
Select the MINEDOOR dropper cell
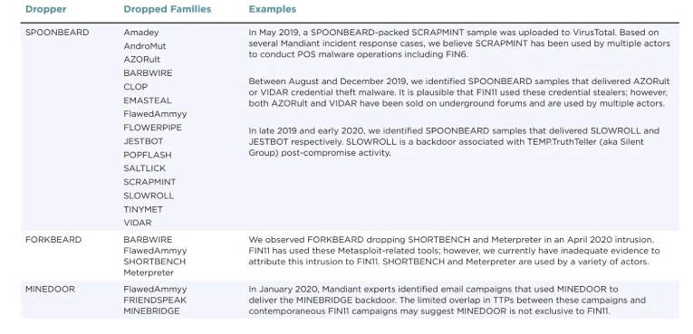pyautogui.click(x=50, y=289)
